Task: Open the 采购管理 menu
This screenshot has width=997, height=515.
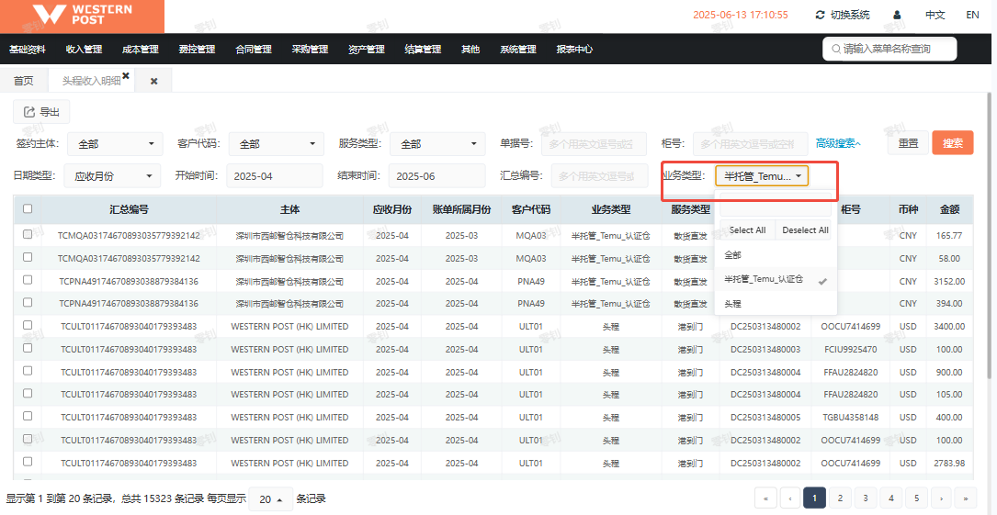Action: (311, 49)
